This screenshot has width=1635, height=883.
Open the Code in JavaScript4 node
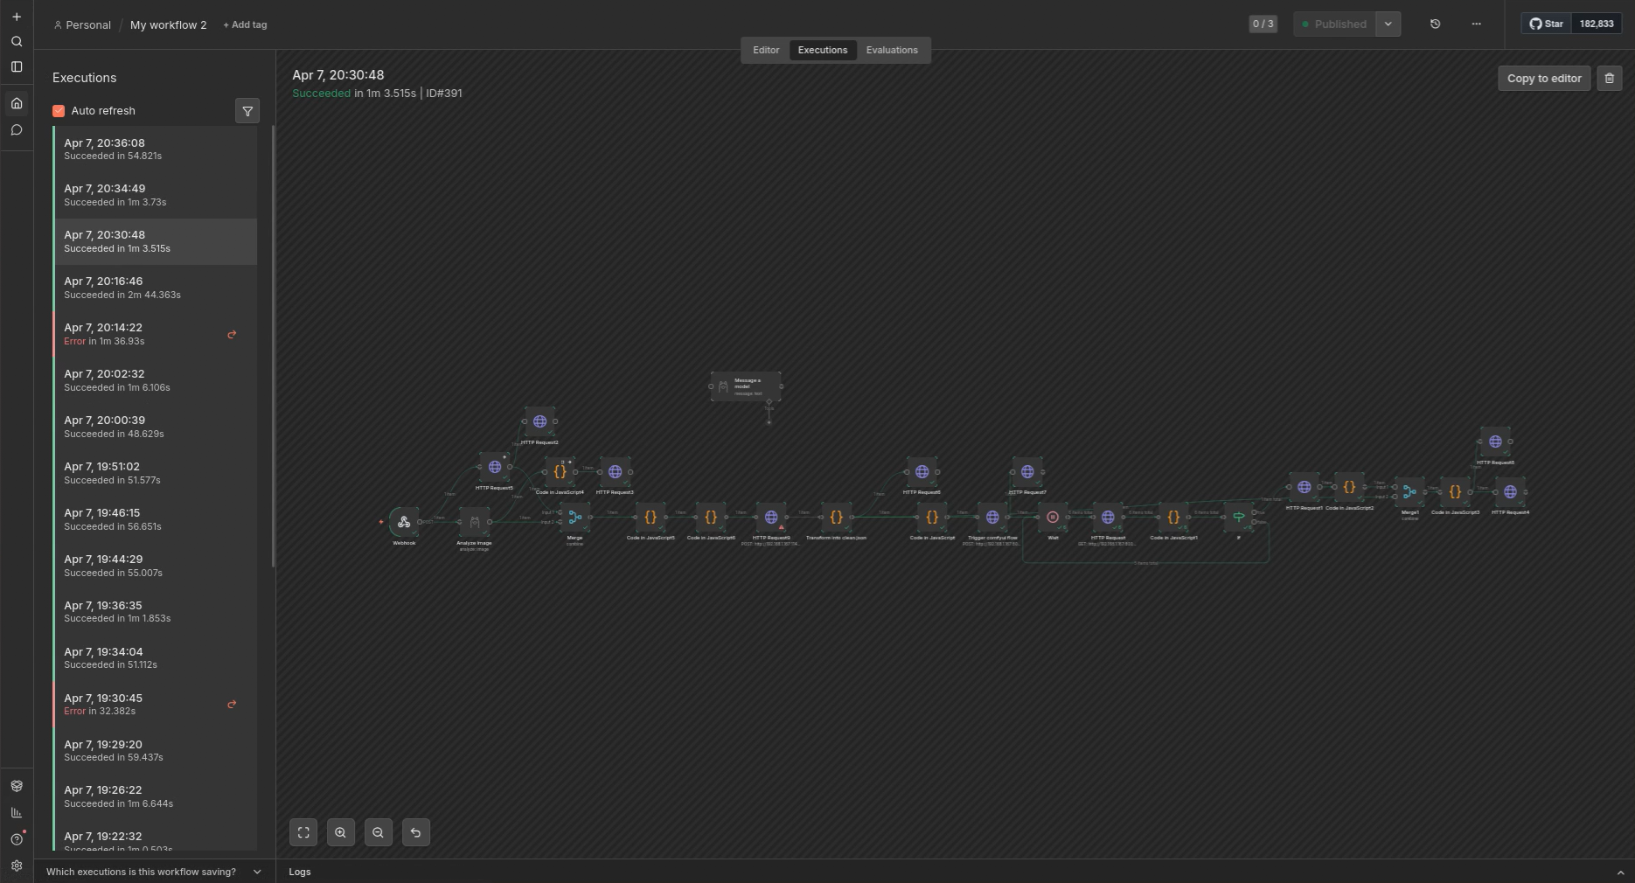click(560, 472)
